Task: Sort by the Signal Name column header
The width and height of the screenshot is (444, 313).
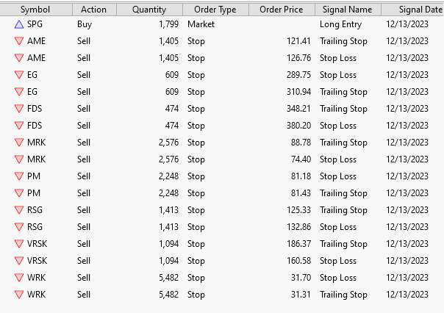Action: click(345, 10)
